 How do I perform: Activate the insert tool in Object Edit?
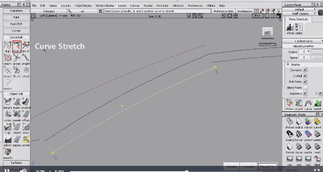click(17, 103)
